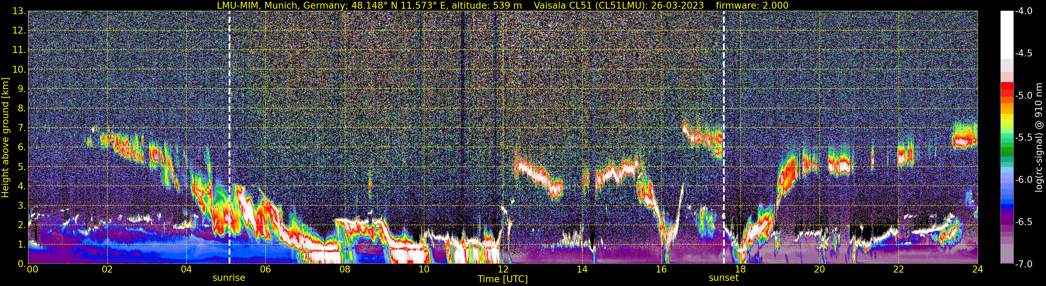
Task: Click the 'sunset' label below the axis
Action: click(x=724, y=278)
